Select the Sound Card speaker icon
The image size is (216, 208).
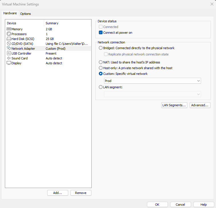pyautogui.click(x=9, y=58)
